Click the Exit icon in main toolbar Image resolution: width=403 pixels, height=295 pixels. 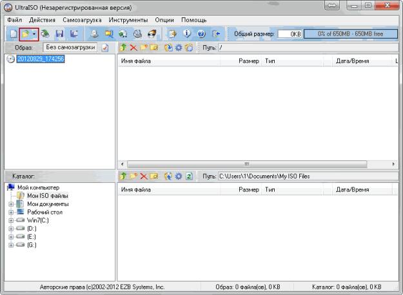click(216, 33)
